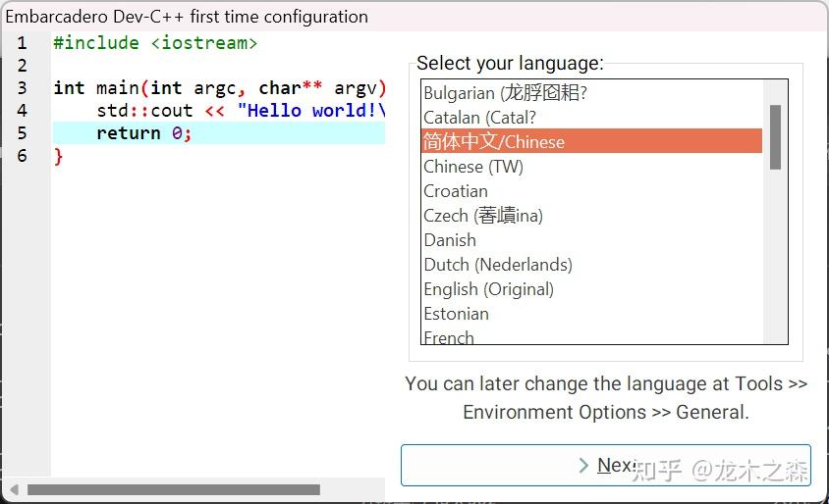829x504 pixels.
Task: Select Bulgarian in the language list
Action: [591, 93]
